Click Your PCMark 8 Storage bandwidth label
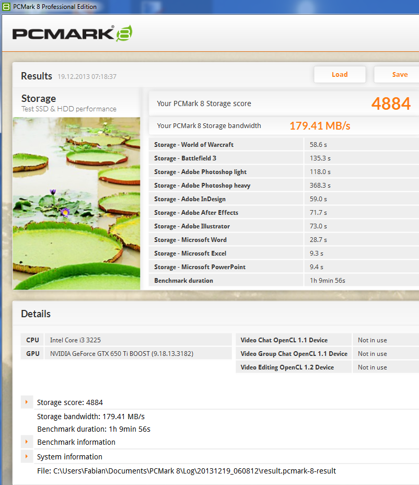Screen dimensions: 419x485 pos(209,125)
